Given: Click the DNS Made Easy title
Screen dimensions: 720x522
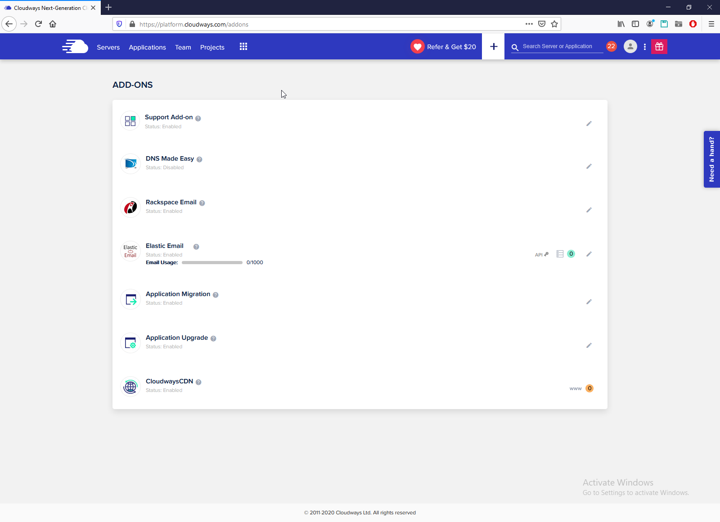Looking at the screenshot, I should (x=170, y=158).
